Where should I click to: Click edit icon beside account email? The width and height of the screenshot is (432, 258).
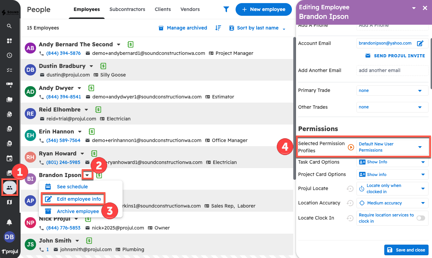[x=420, y=43]
